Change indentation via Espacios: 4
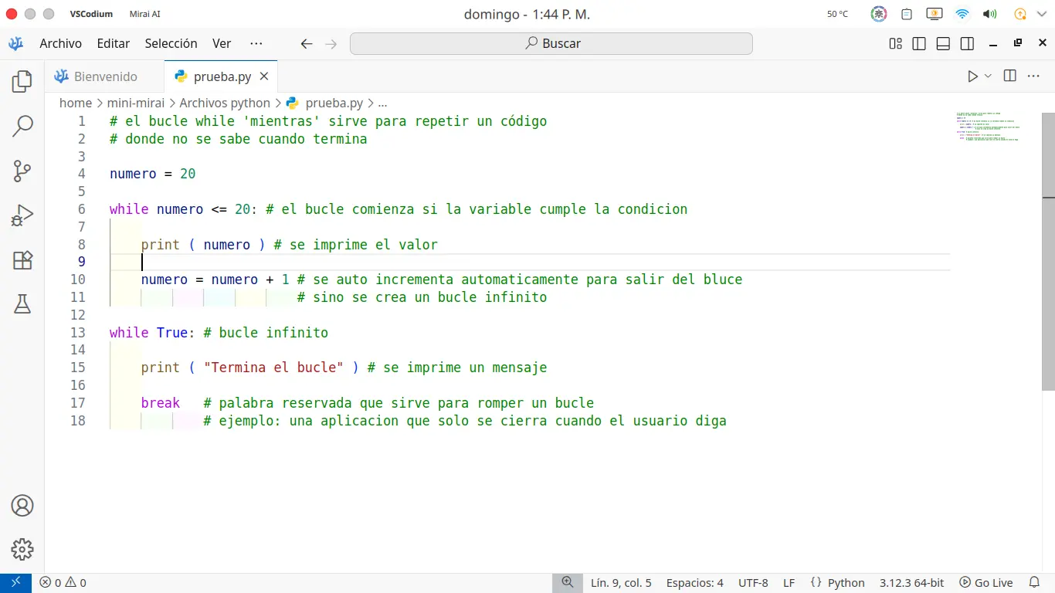Viewport: 1055px width, 593px height. click(x=695, y=583)
